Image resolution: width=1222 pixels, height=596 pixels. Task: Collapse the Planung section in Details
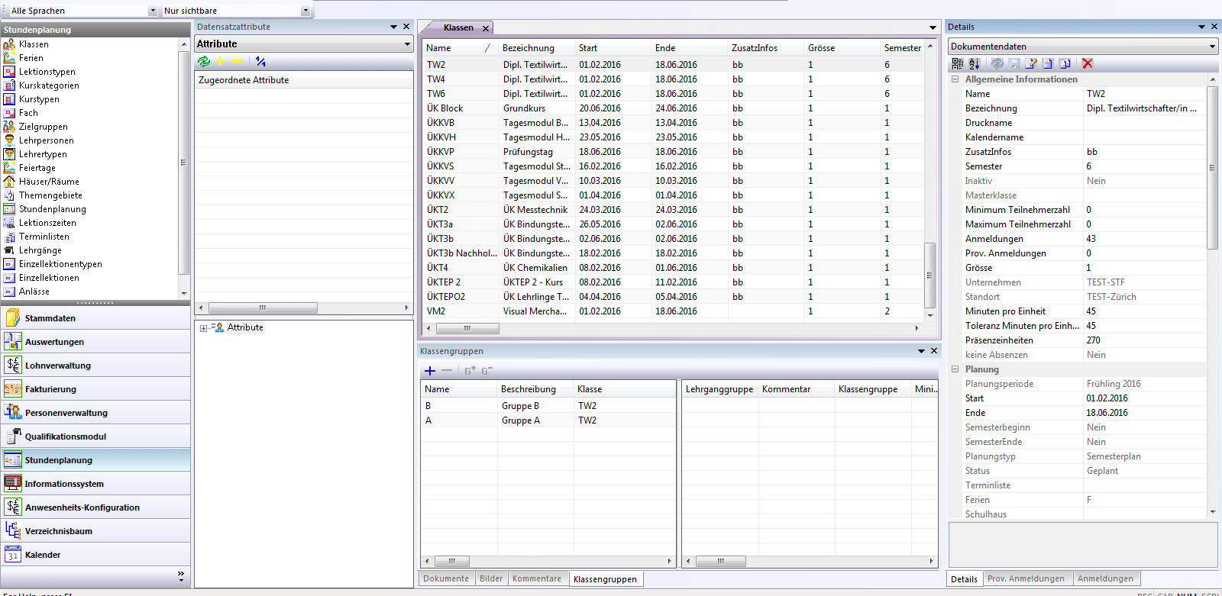955,369
